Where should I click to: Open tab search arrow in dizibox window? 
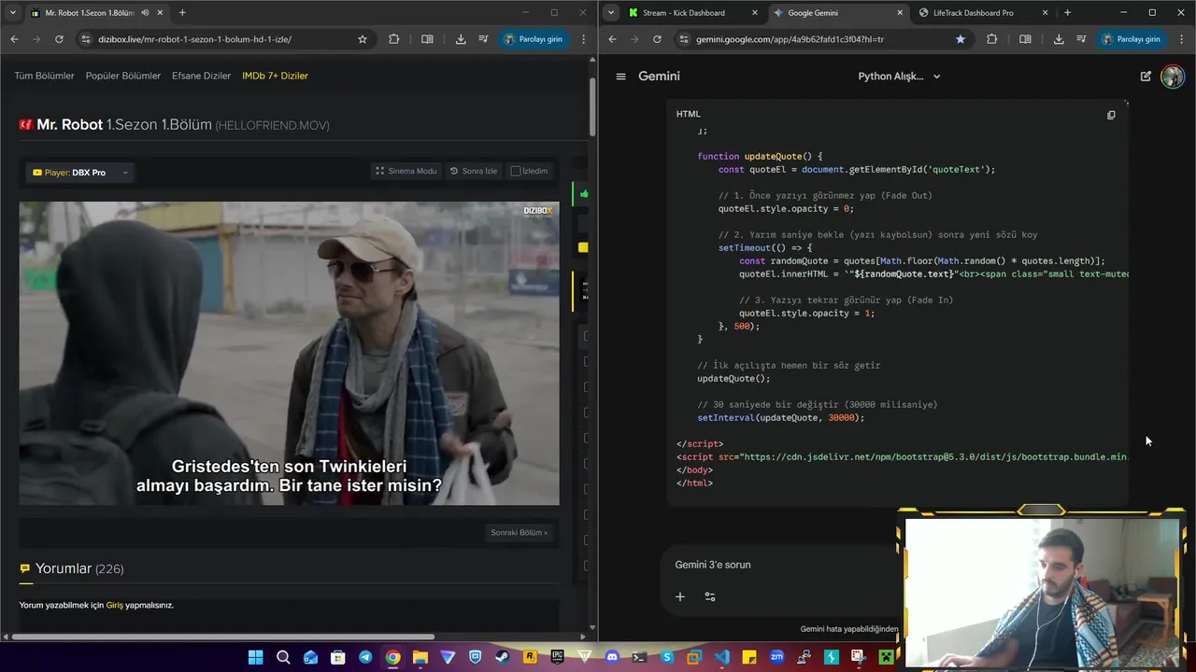pos(12,13)
